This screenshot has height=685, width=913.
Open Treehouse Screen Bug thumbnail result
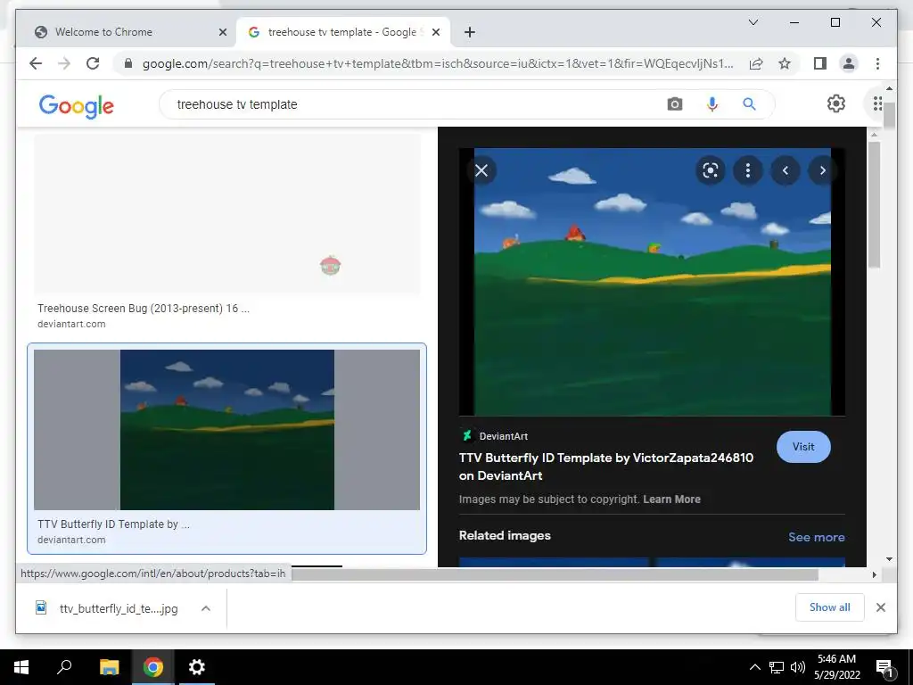[227, 213]
